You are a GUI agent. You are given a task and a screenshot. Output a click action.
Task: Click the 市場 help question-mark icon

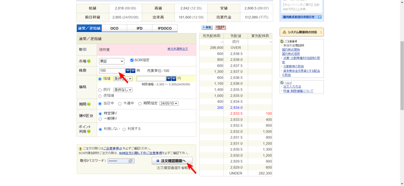point(89,61)
